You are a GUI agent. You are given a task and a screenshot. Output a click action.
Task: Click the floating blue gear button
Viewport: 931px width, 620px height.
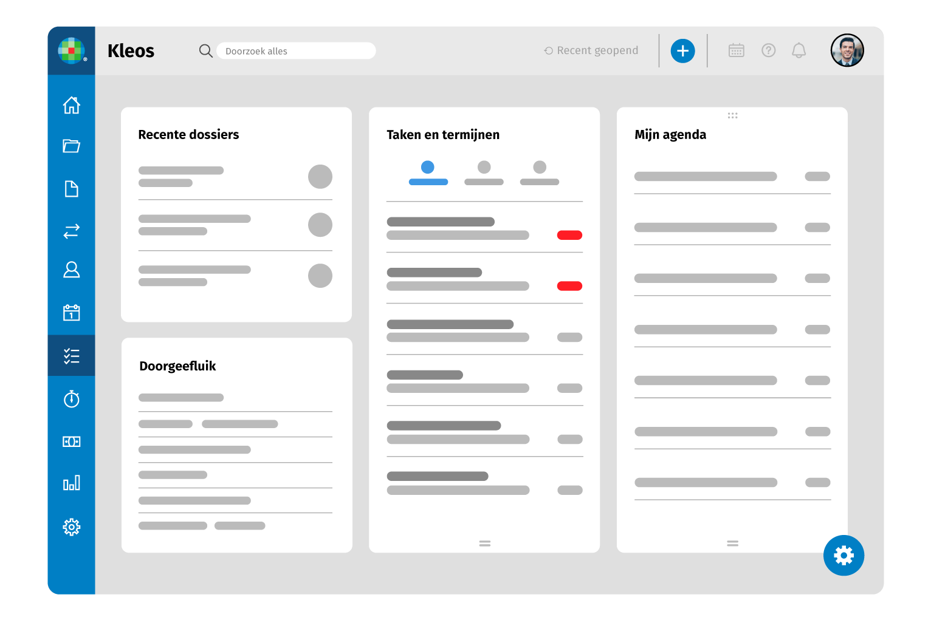coord(843,555)
